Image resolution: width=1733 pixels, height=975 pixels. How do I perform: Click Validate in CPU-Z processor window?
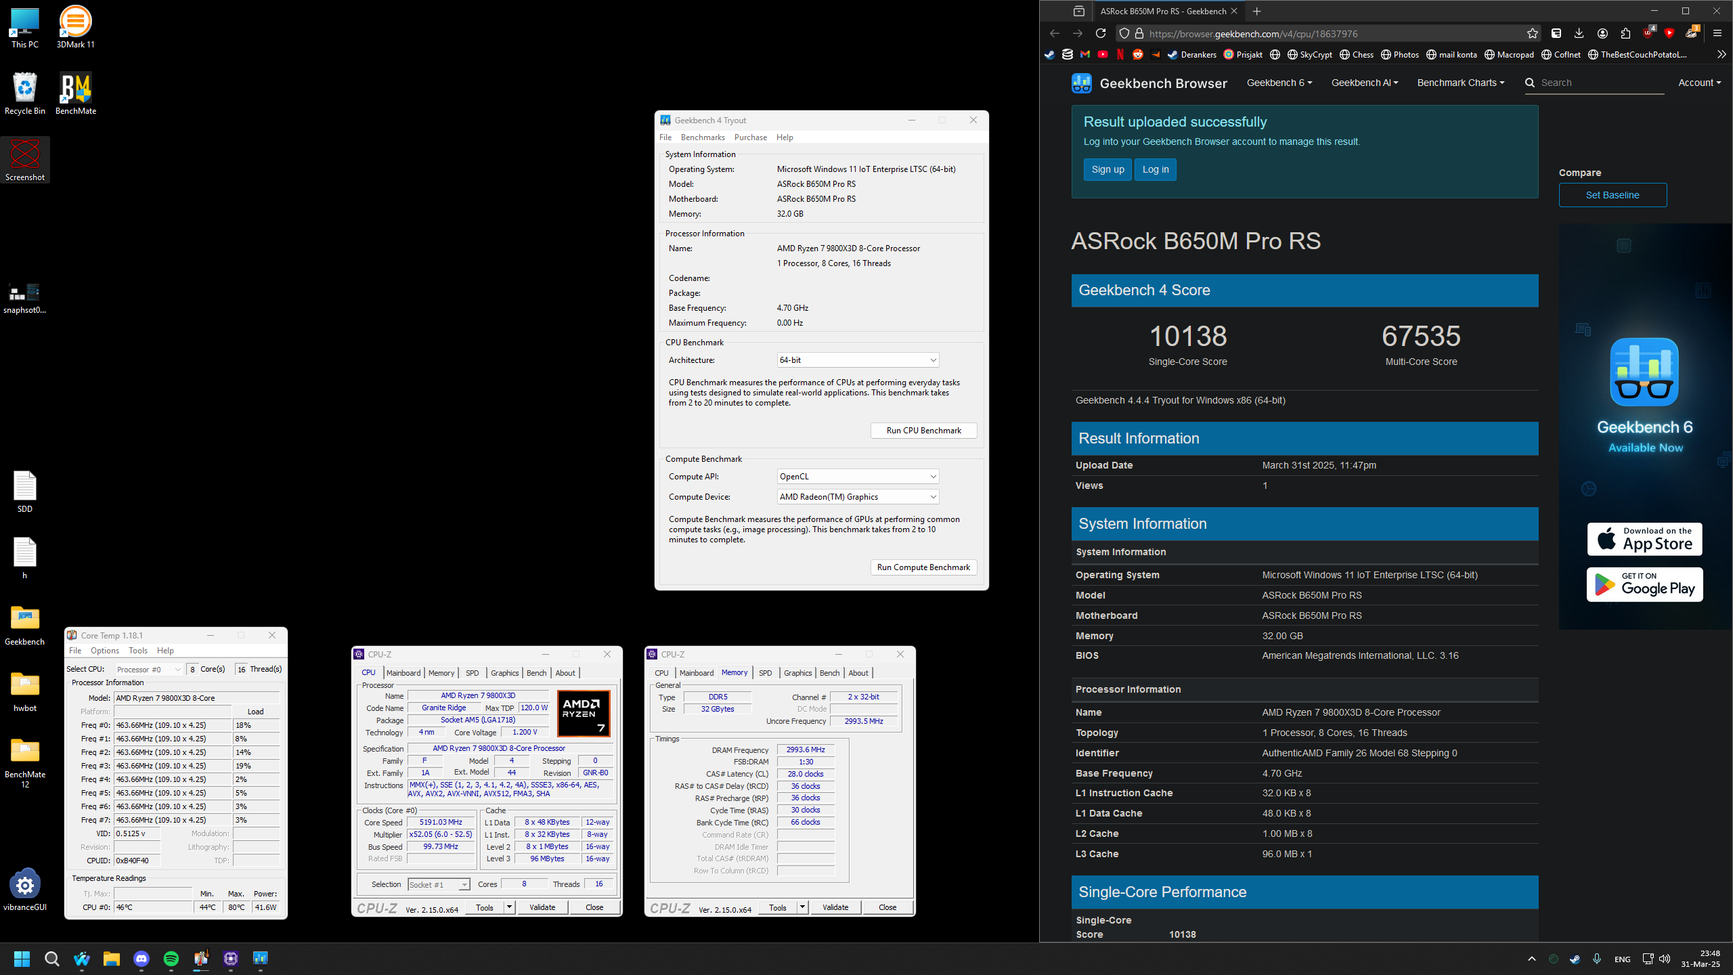pos(542,907)
